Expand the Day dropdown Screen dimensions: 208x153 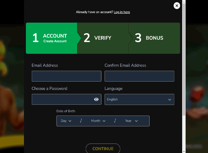tap(66, 121)
